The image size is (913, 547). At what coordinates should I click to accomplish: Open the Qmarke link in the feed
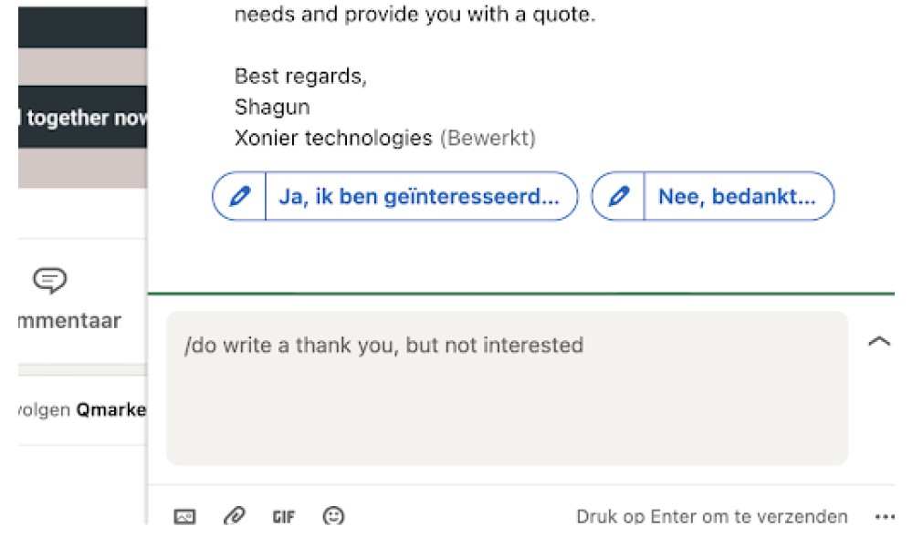(x=111, y=410)
